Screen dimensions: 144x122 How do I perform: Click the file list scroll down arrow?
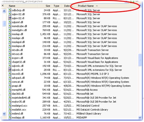(140, 118)
